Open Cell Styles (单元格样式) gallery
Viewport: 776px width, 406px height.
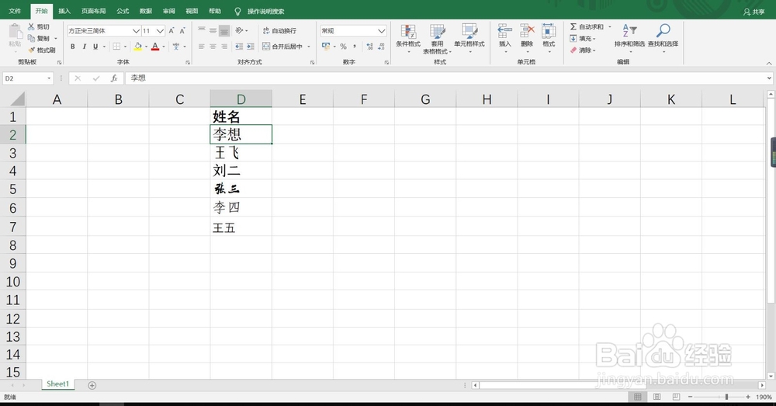coord(469,37)
